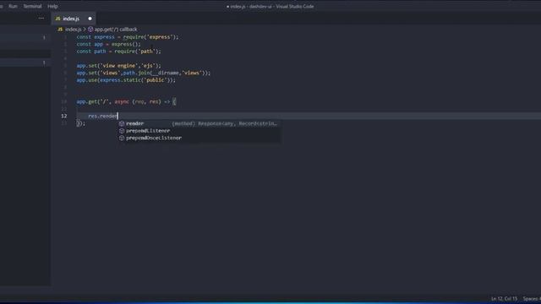Image resolution: width=541 pixels, height=304 pixels.
Task: Click line number 12 in gutter
Action: coord(64,117)
